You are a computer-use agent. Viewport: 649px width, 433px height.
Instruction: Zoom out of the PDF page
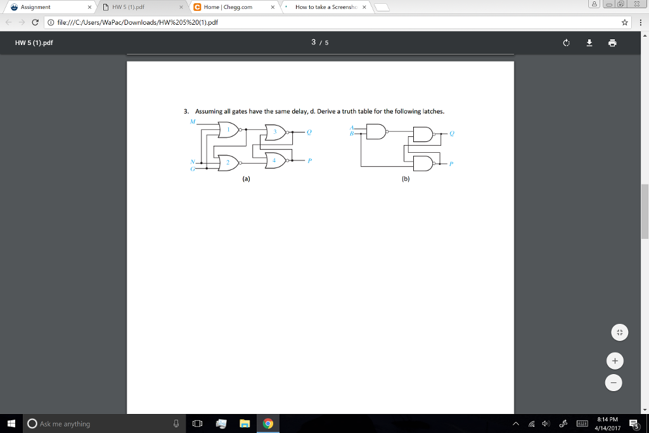tap(614, 382)
